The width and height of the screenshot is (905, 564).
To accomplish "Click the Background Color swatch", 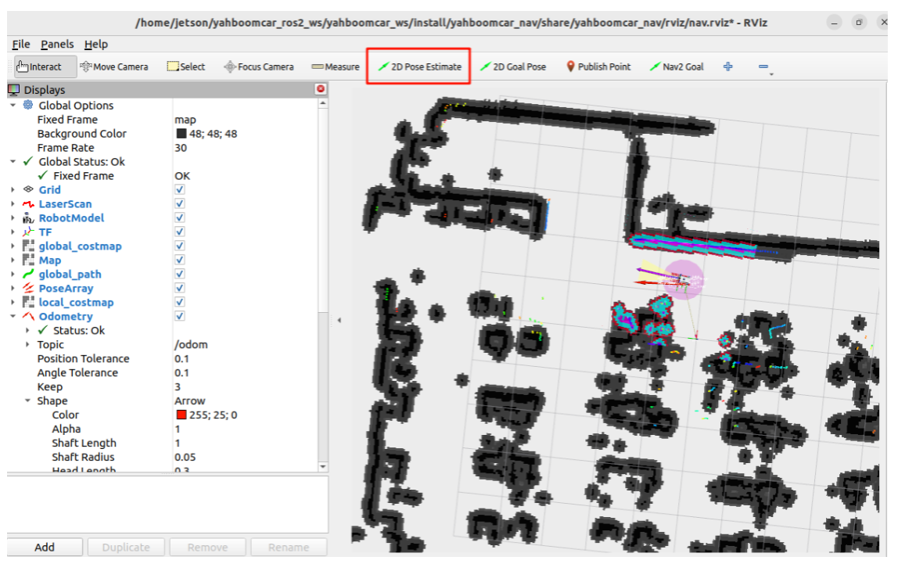I will point(181,133).
